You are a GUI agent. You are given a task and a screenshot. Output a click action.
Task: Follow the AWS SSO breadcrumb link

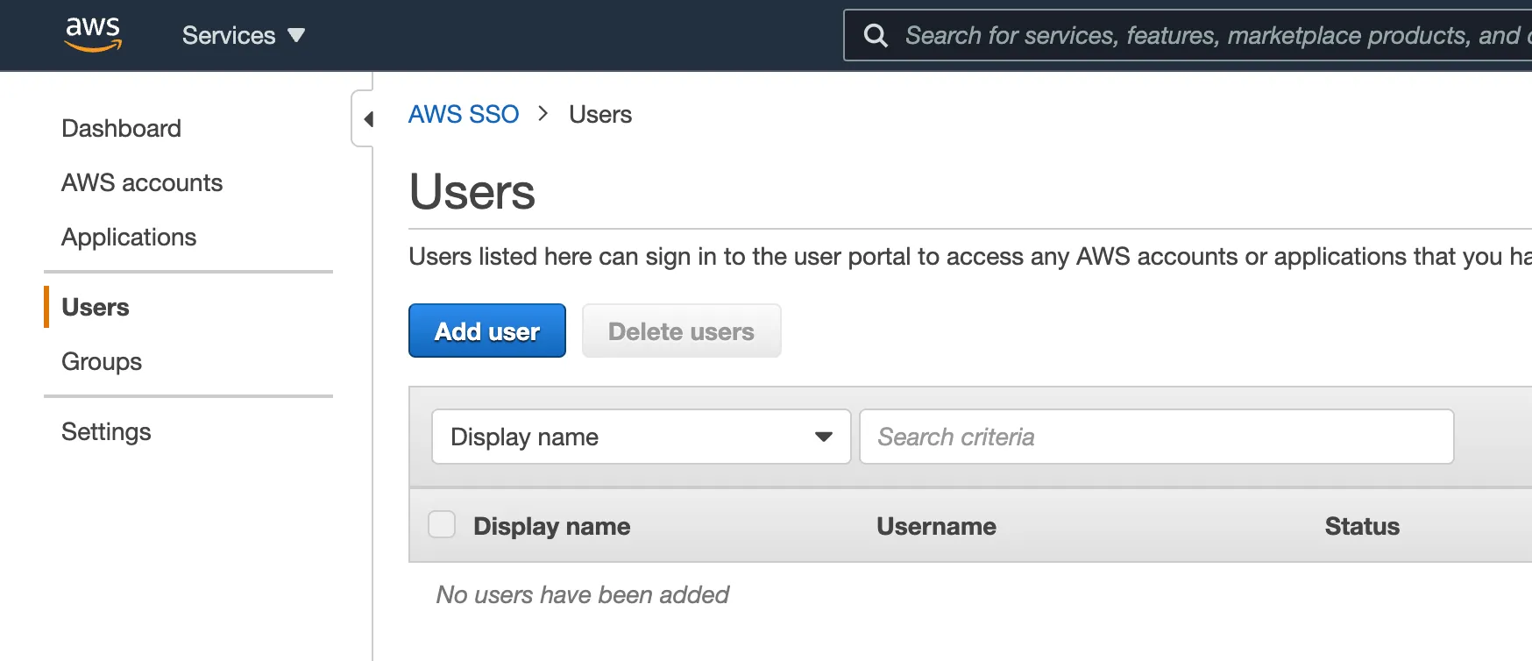tap(464, 114)
